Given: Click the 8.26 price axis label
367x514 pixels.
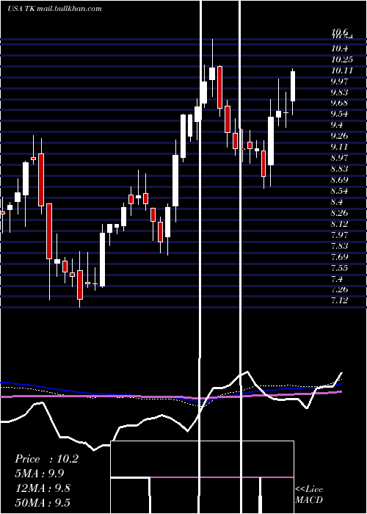Looking at the screenshot, I should tap(339, 213).
